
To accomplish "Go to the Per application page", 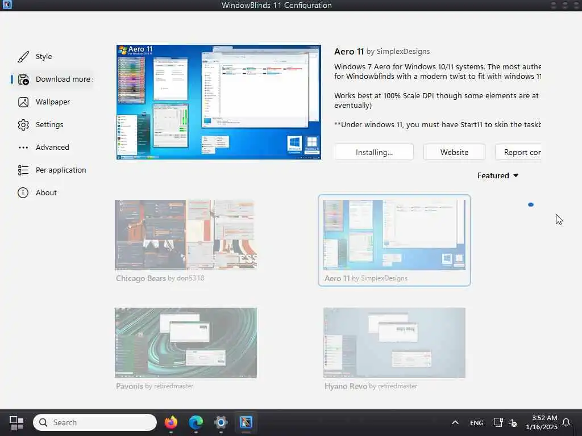I will (x=61, y=170).
